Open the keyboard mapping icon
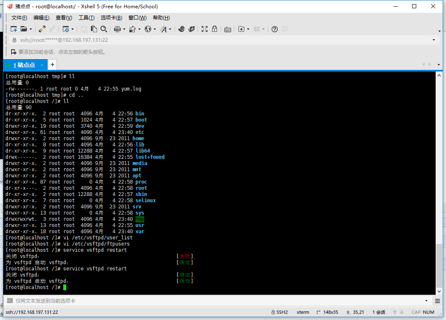446x320 pixels. (x=228, y=29)
